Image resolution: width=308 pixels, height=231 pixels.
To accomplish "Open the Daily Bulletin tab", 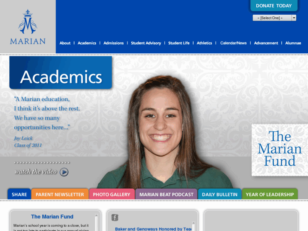I will click(219, 194).
